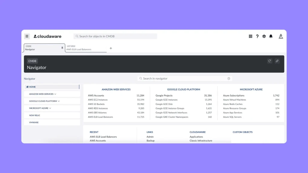Click the help icon in navigator search
308x173 pixels.
pyautogui.click(x=229, y=79)
